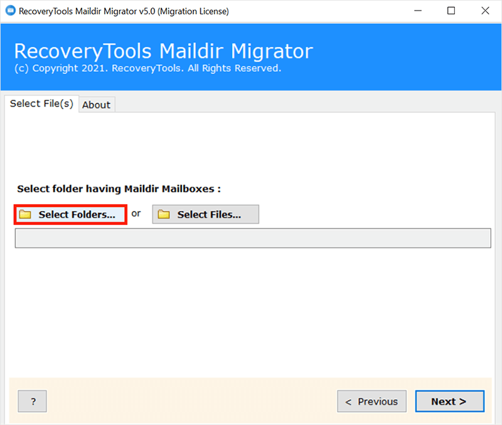The width and height of the screenshot is (502, 425).
Task: Maximize the Maildir Migrator window
Action: coord(451,11)
